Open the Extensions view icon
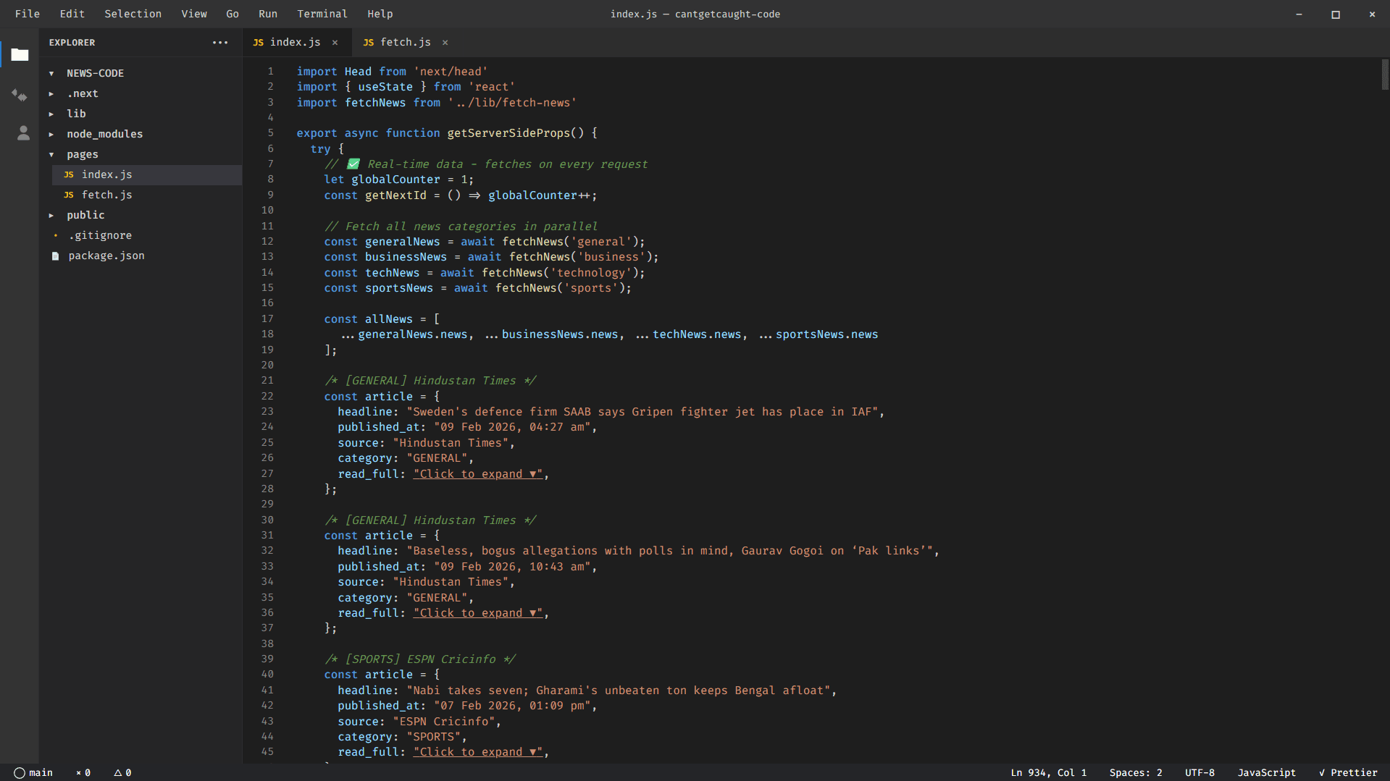 click(x=20, y=95)
